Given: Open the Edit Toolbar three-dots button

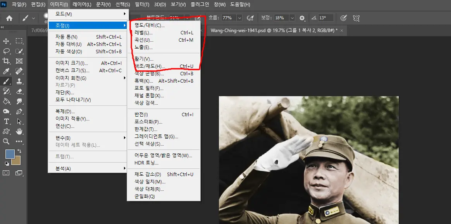Looking at the screenshot, I should coord(19,141).
